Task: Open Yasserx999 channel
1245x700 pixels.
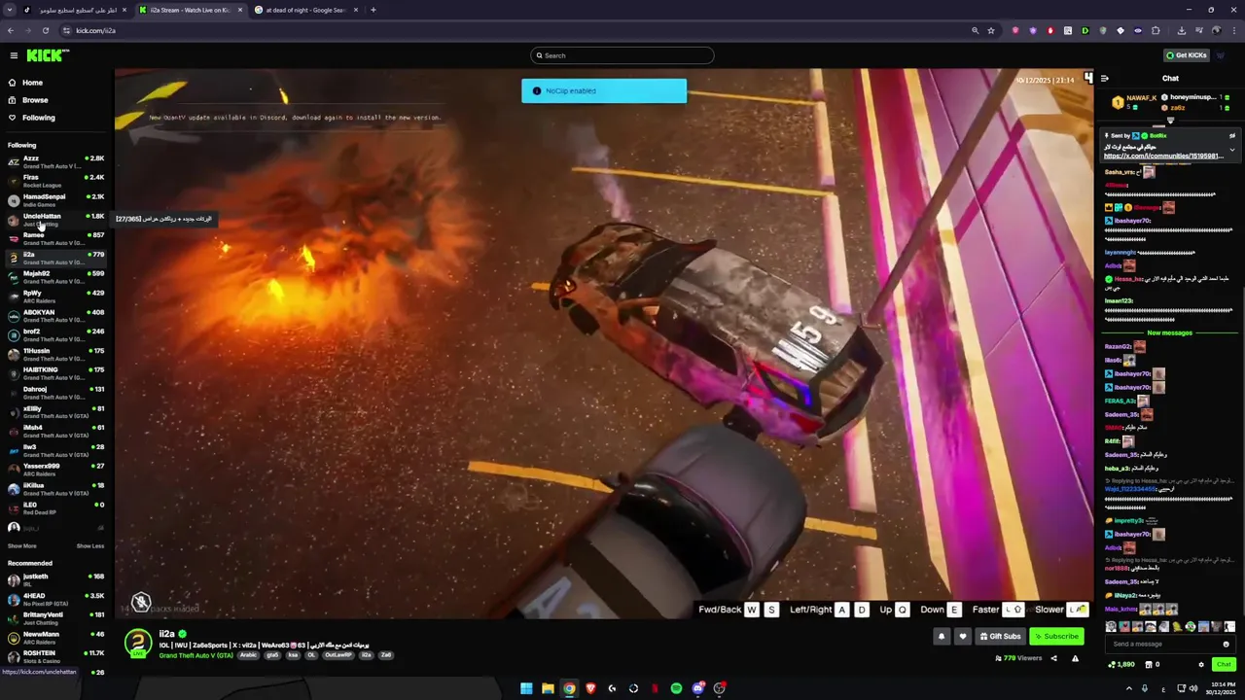Action: (x=55, y=470)
